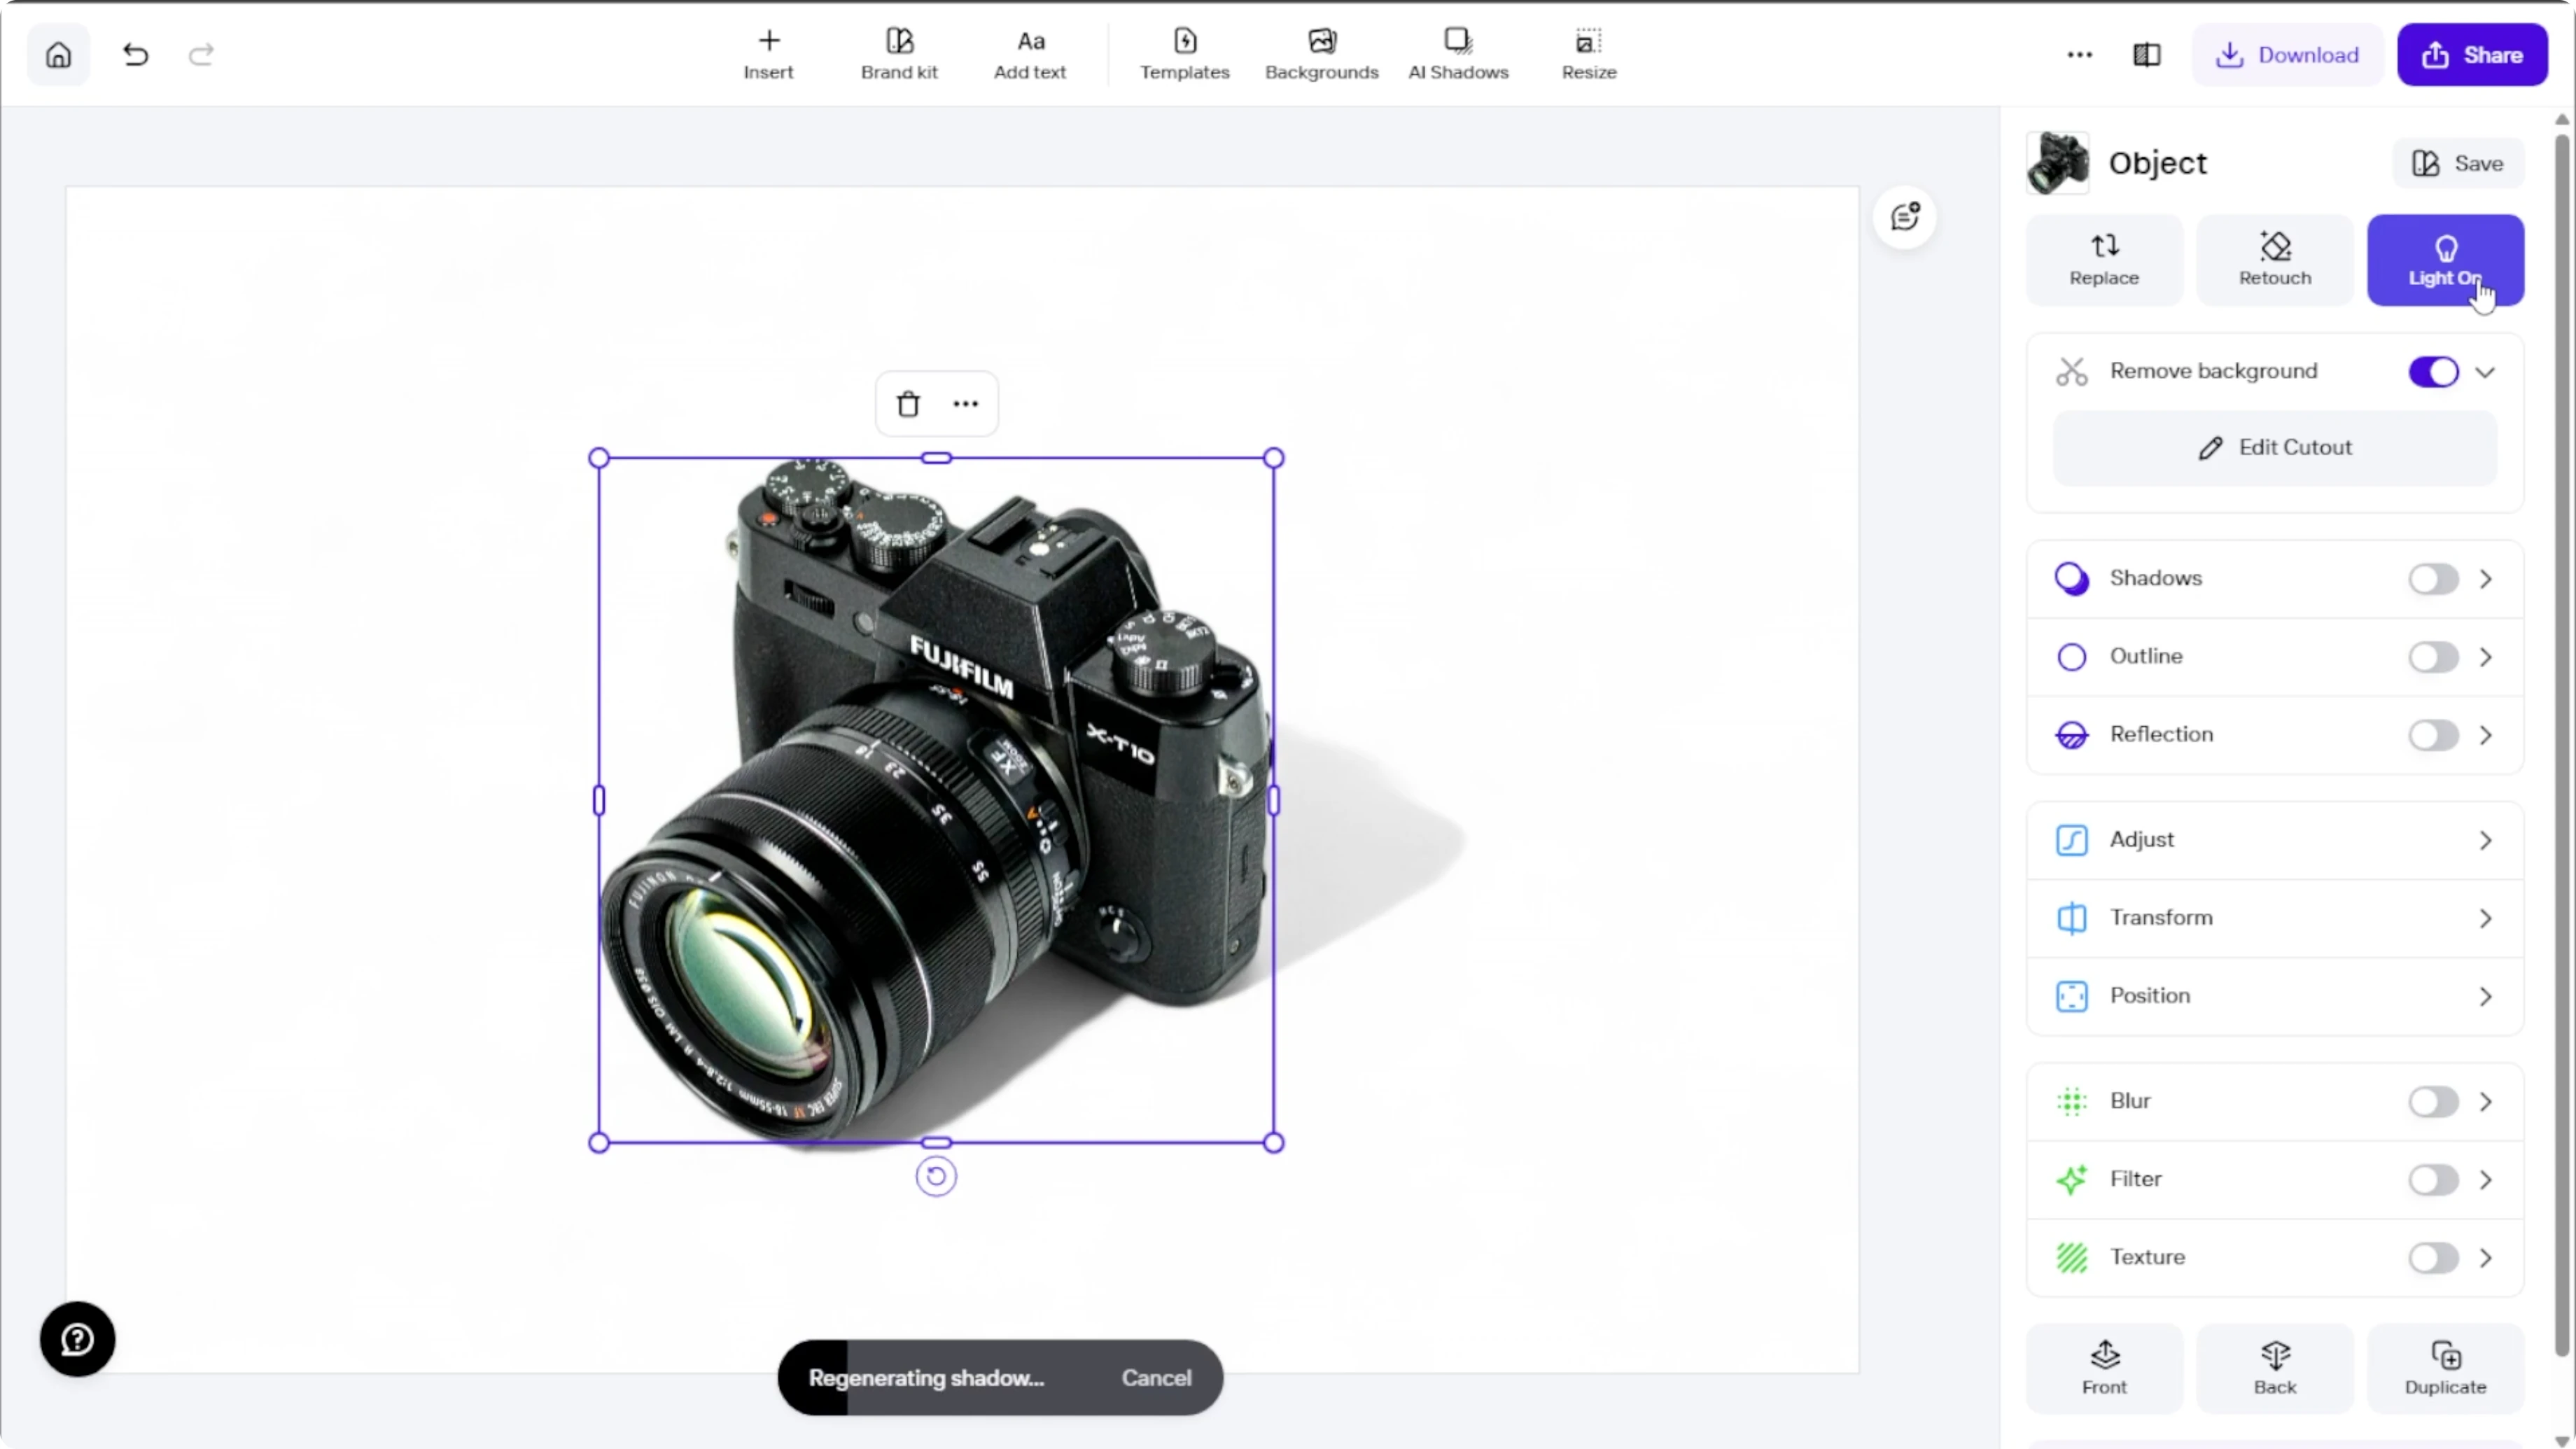
Task: Open the Insert menu
Action: pos(768,55)
